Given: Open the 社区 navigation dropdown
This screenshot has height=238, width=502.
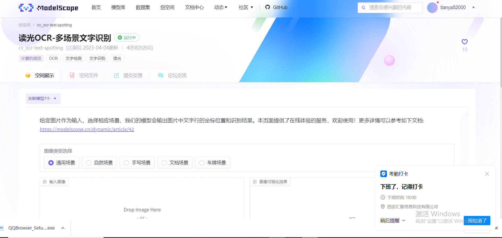Looking at the screenshot, I should tap(246, 7).
